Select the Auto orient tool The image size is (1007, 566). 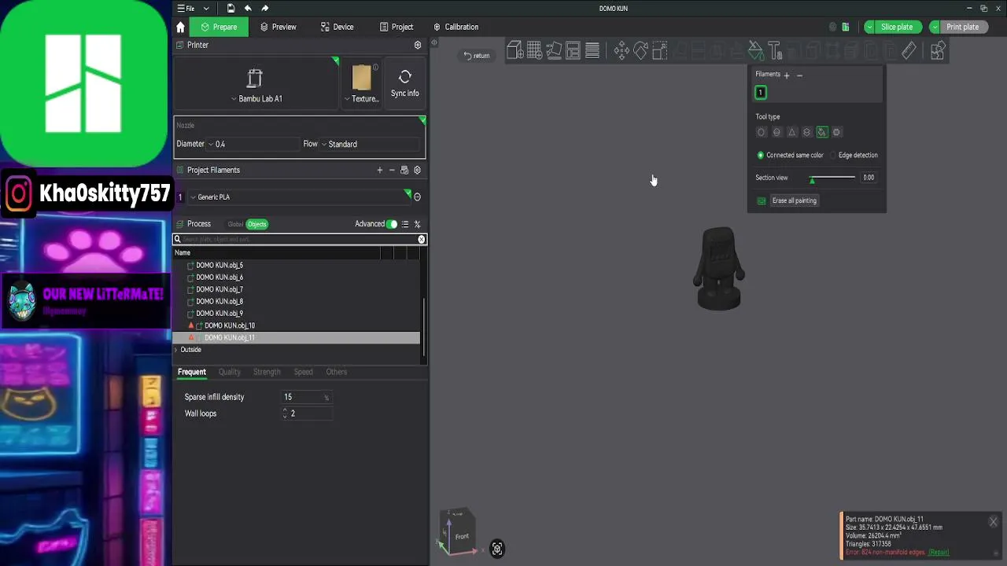point(554,51)
